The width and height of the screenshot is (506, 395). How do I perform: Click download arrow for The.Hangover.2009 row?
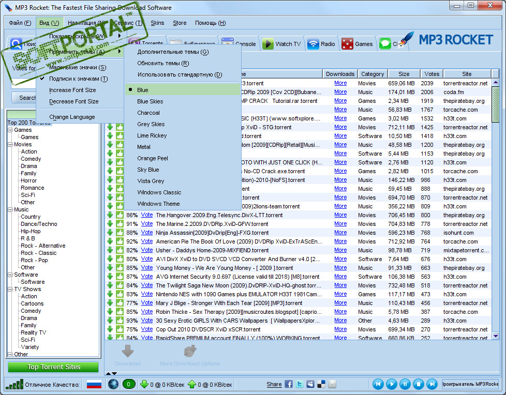click(110, 215)
